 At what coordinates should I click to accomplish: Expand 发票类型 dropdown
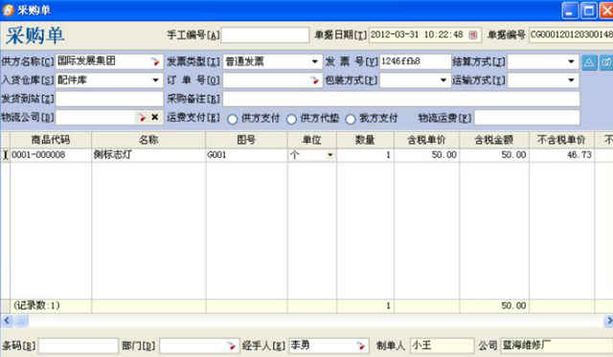315,61
